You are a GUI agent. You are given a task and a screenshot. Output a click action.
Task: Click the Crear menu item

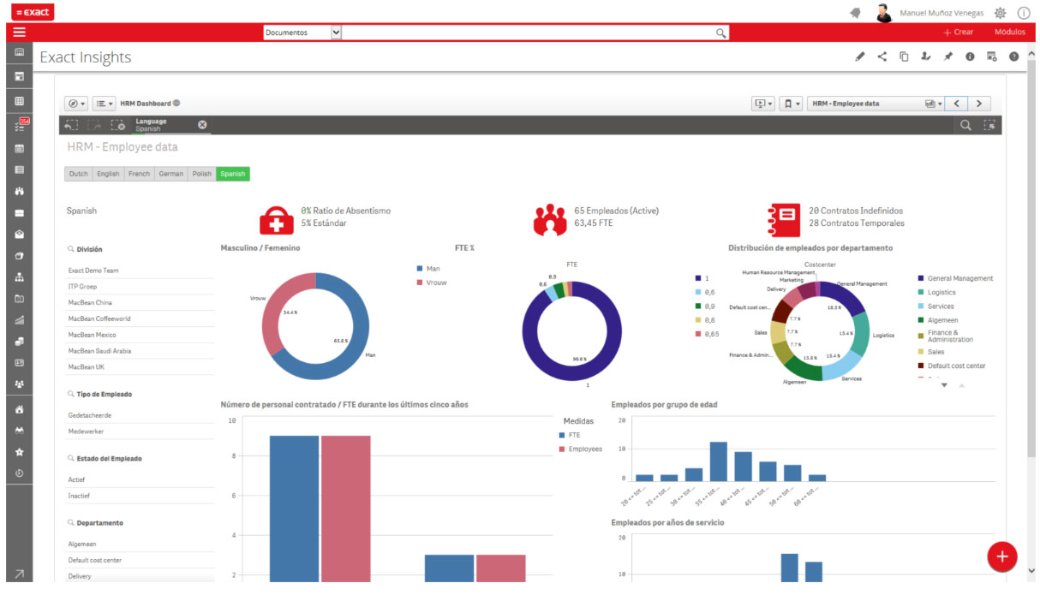(958, 33)
